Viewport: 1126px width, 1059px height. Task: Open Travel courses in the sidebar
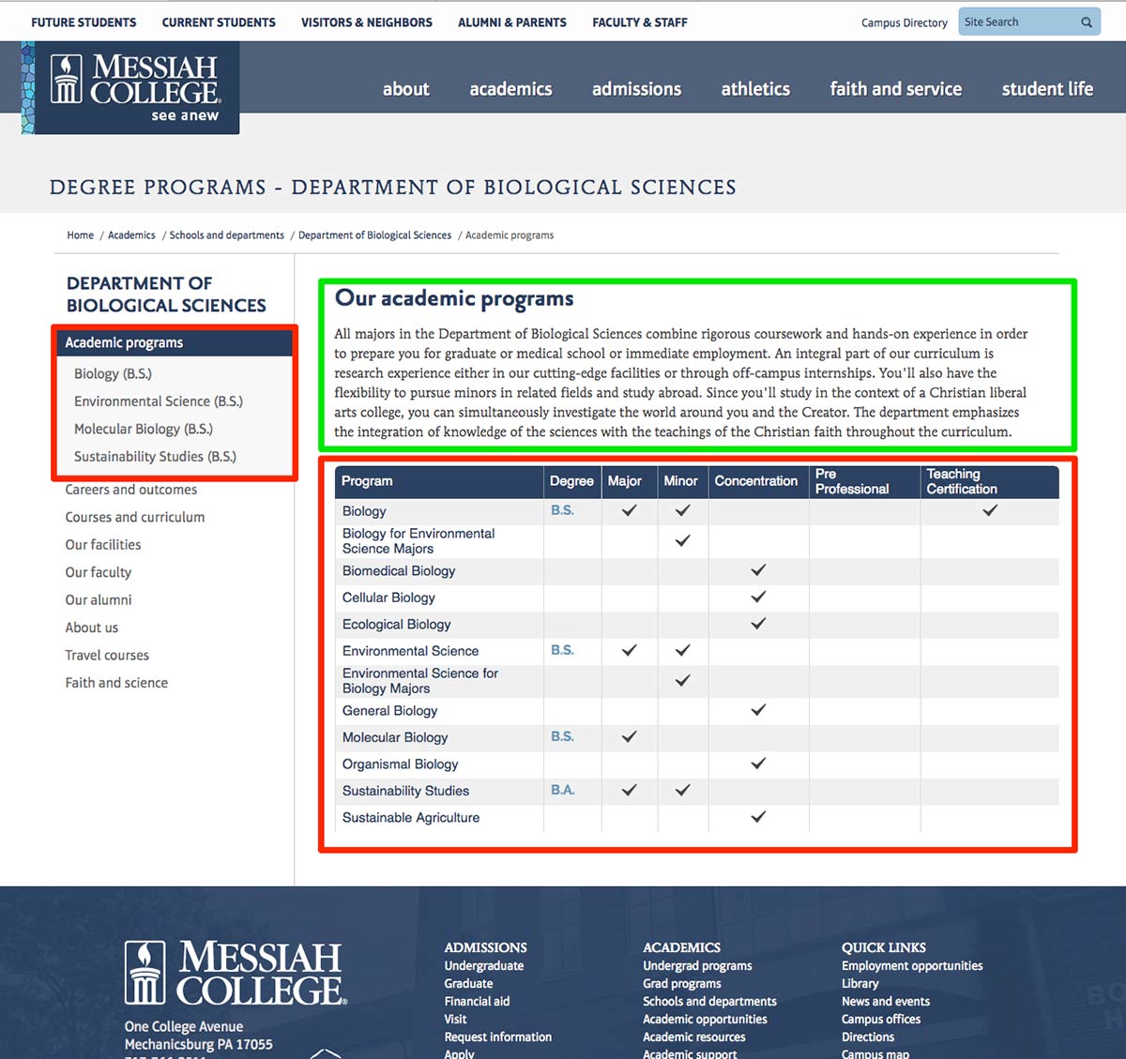pos(107,656)
